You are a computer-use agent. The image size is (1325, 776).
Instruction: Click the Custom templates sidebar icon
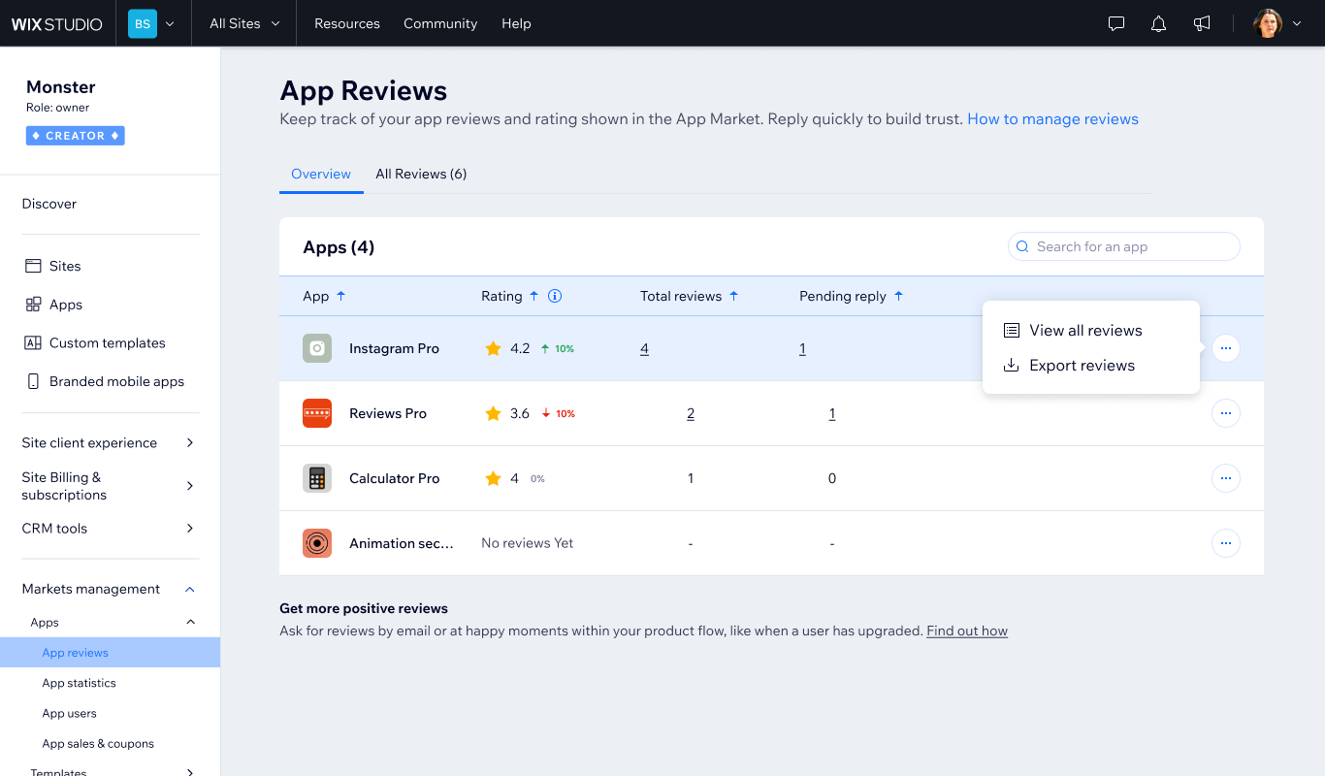pos(33,342)
